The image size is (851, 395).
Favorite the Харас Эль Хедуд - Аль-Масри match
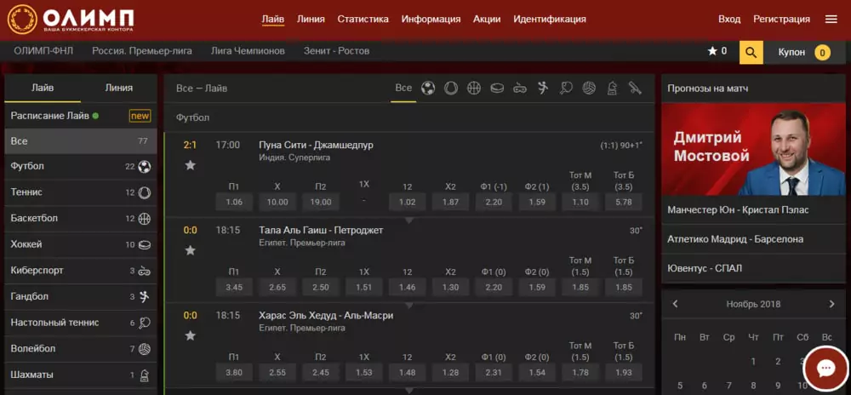click(190, 335)
